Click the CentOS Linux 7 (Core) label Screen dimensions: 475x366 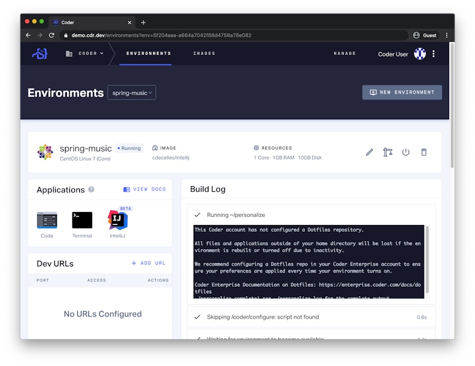pyautogui.click(x=85, y=159)
